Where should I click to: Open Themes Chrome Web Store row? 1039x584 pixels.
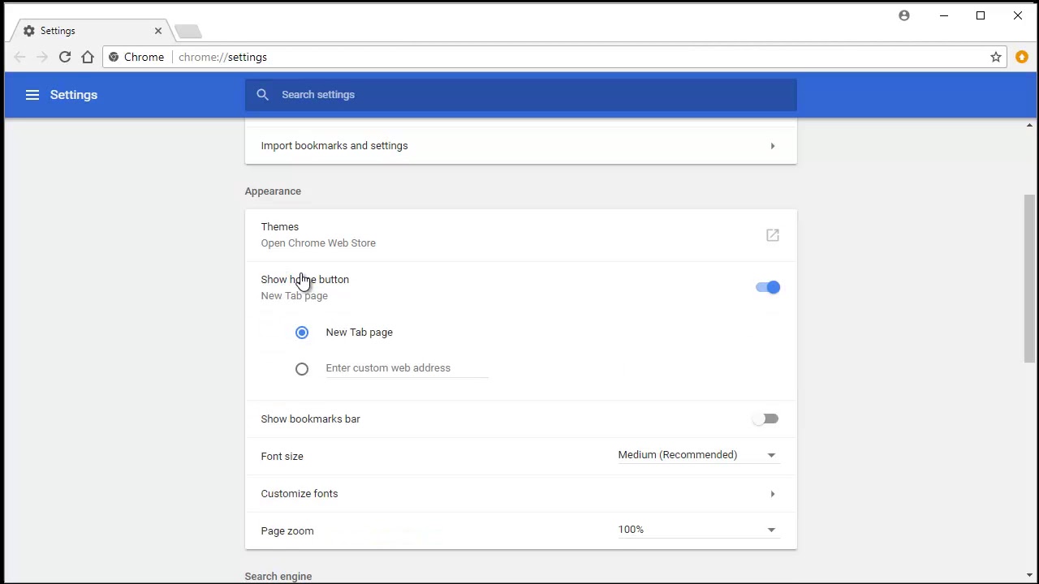click(521, 235)
